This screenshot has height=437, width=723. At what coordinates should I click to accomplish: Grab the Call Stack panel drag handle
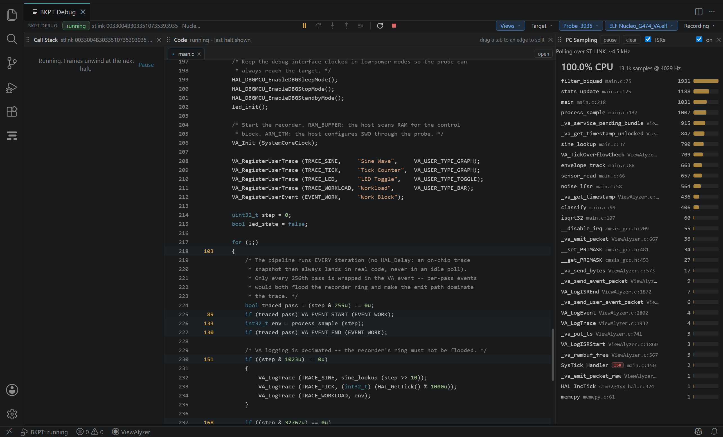28,40
